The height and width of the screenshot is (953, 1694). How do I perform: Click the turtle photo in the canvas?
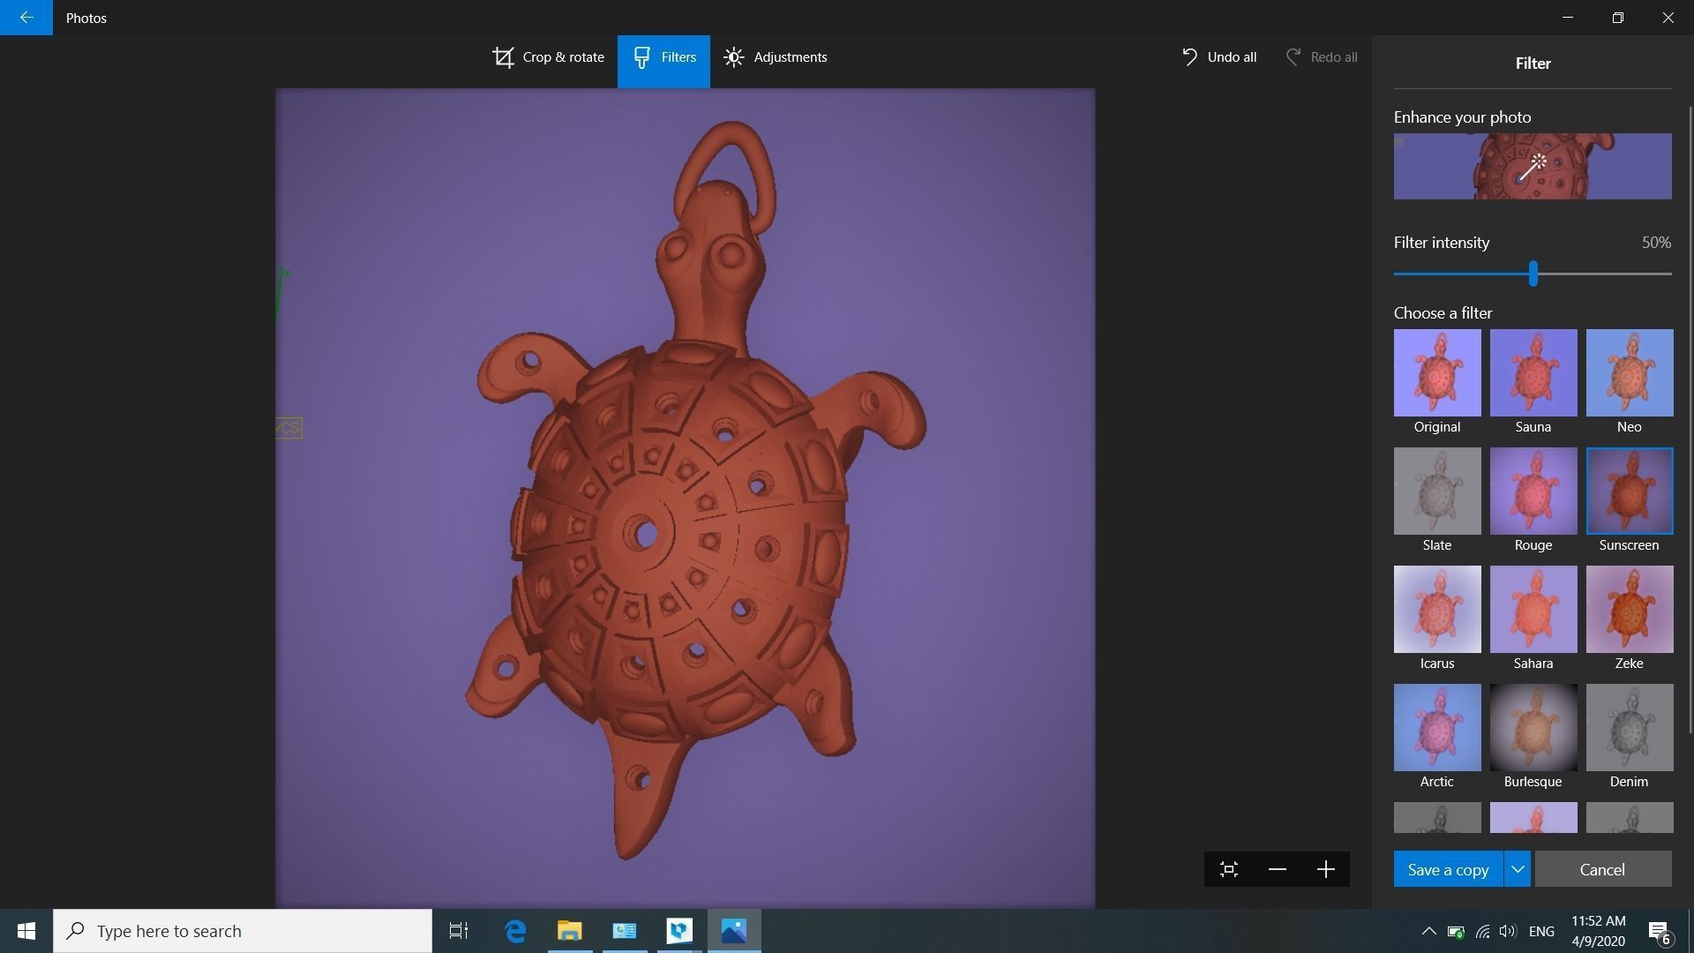[x=685, y=498]
